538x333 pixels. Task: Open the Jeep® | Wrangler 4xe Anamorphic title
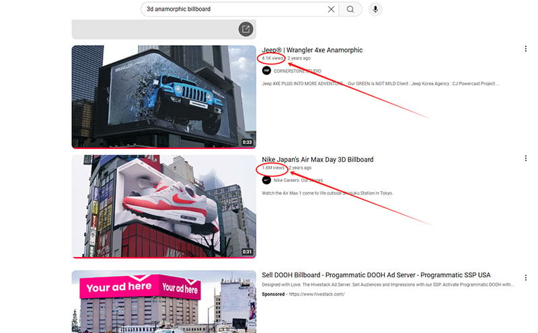coord(312,50)
